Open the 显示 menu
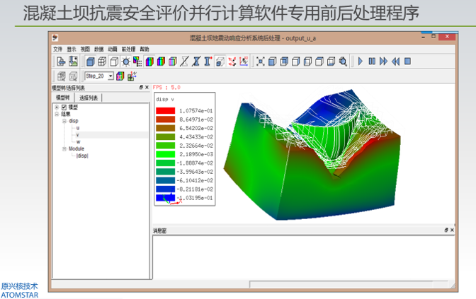Screen dimensions: 476x299 [x=72, y=49]
